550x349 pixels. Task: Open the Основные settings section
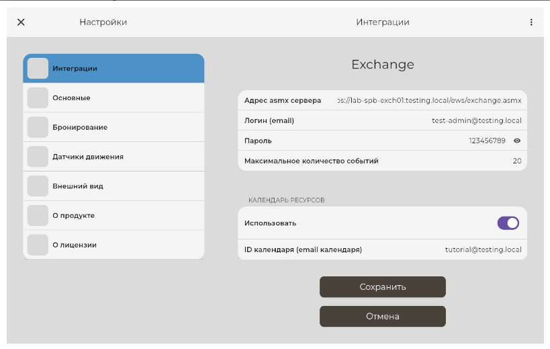[x=113, y=98]
